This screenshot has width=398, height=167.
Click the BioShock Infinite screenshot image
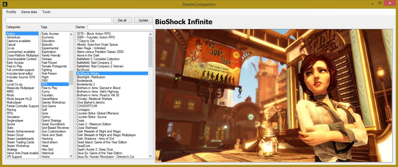tap(274, 96)
